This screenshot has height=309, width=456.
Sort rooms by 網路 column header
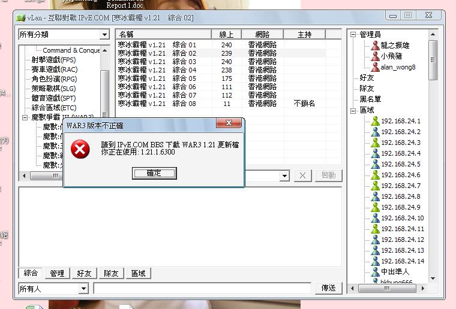pos(262,35)
